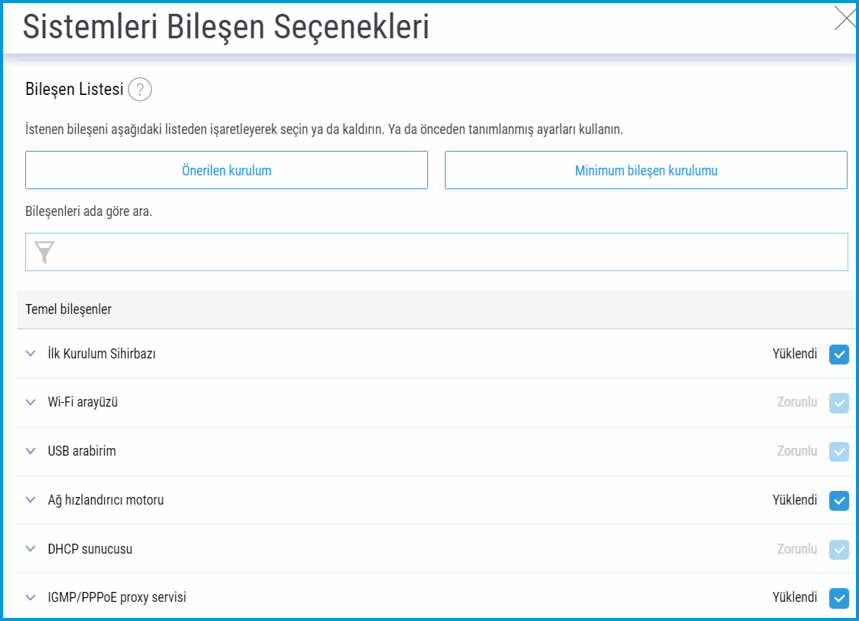Toggle the Ağ hızlandırıcı motoru checkbox

coord(839,500)
